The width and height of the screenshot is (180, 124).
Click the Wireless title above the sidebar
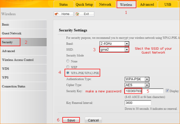tap(8, 14)
